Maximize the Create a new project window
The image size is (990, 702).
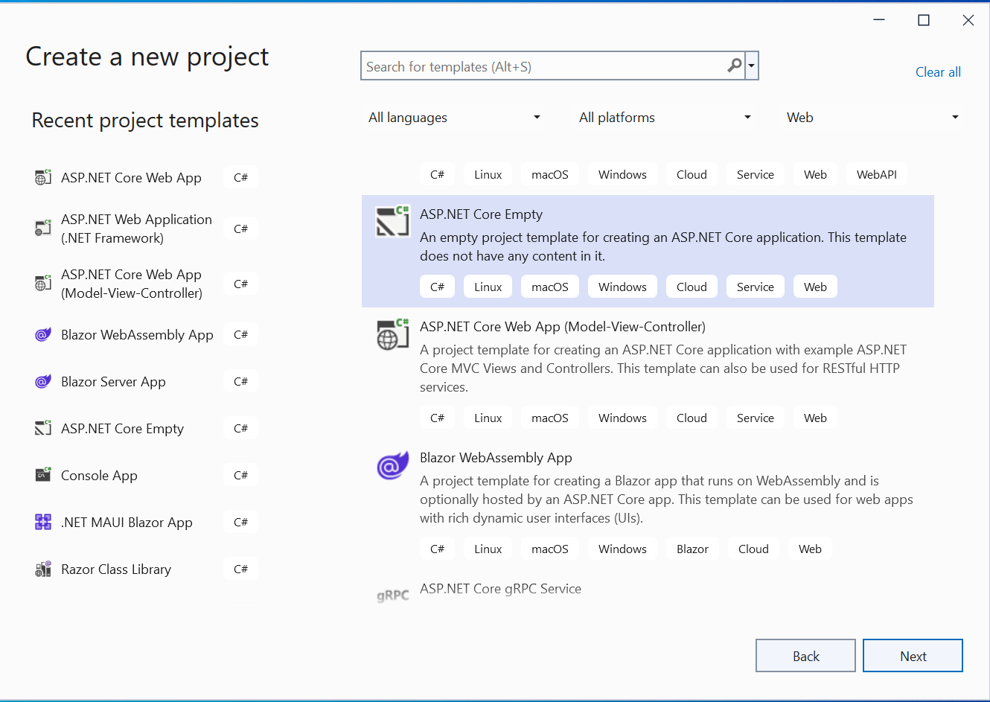pyautogui.click(x=924, y=20)
